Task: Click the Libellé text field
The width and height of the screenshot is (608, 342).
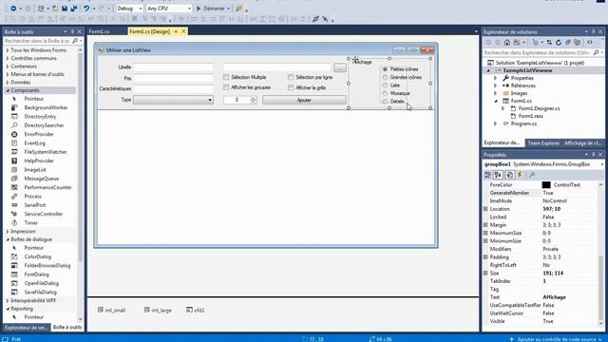Action: pyautogui.click(x=173, y=67)
